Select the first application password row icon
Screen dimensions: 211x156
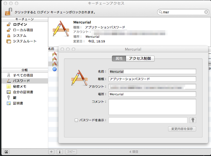[x=54, y=54]
